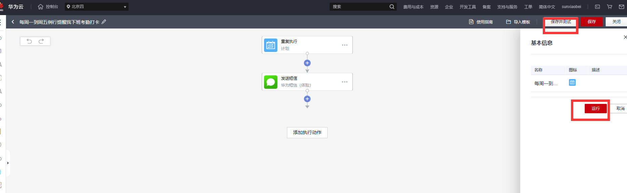Expand the collapsed left sidebar arrow
The image size is (627, 193).
coord(8,163)
